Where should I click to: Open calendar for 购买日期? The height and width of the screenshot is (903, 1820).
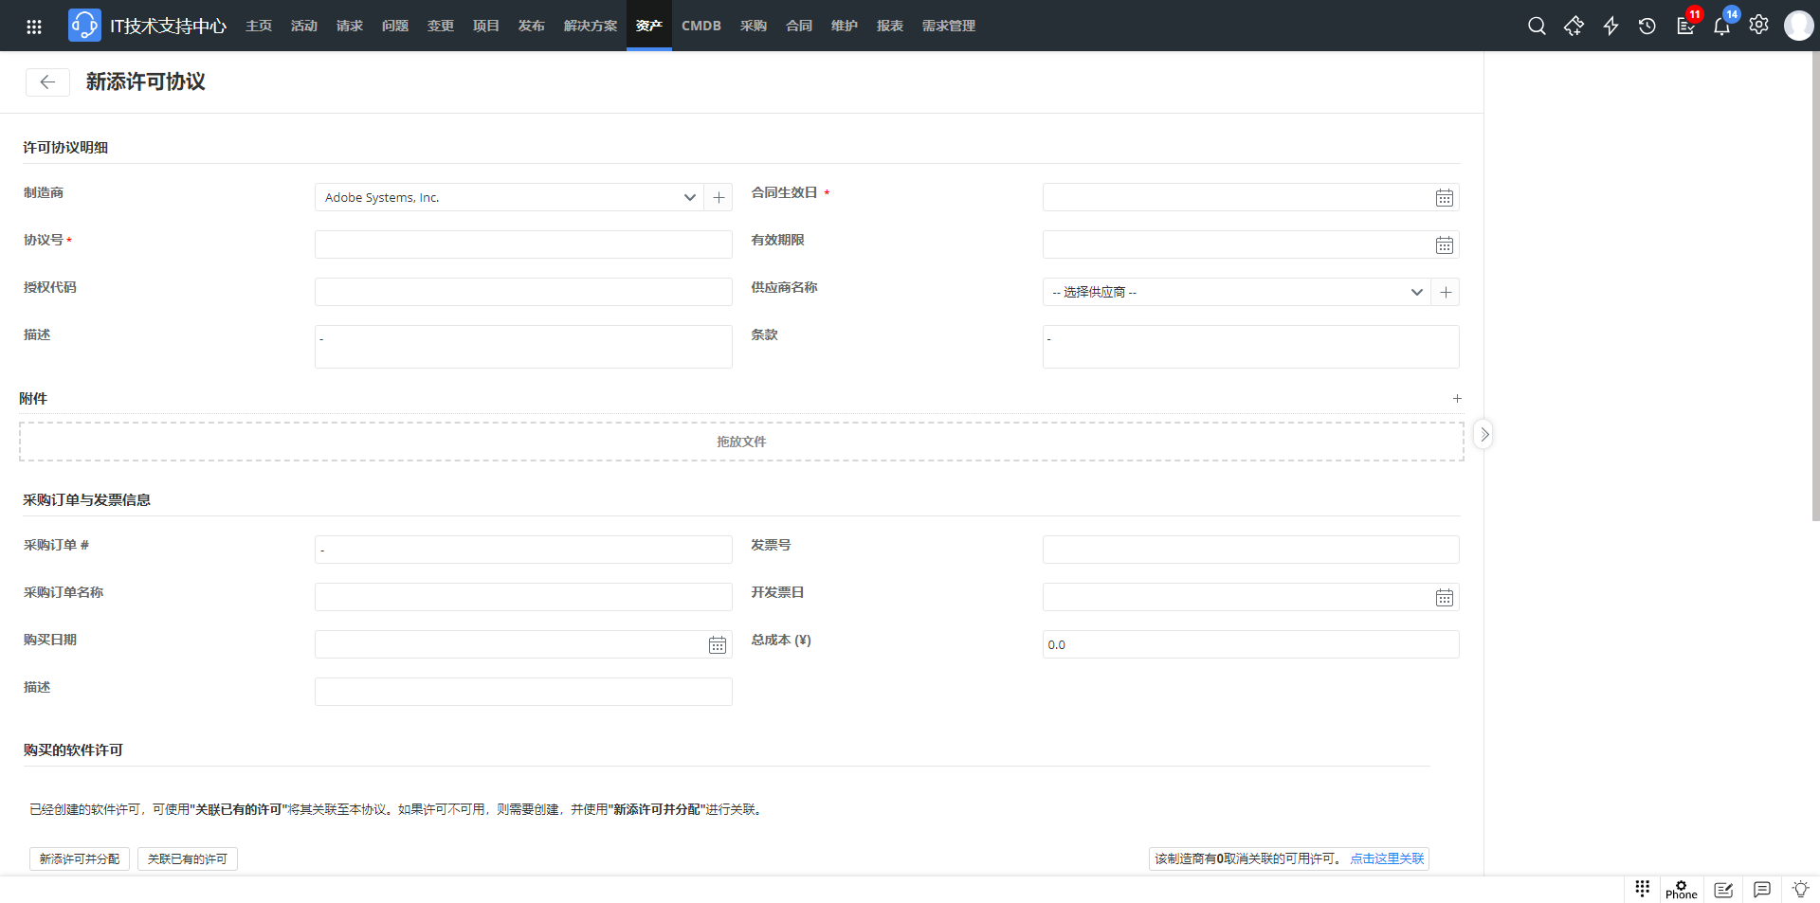pyautogui.click(x=718, y=644)
